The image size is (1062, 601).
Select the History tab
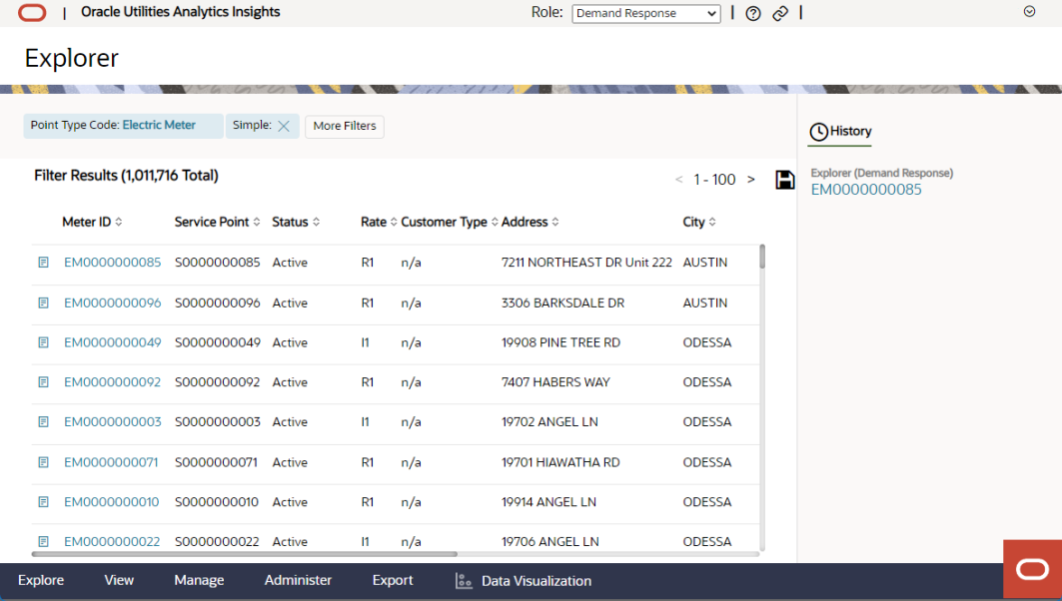coord(840,132)
